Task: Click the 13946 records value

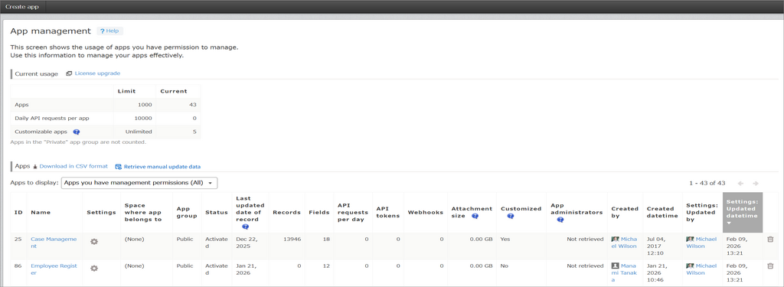Action: click(x=292, y=240)
